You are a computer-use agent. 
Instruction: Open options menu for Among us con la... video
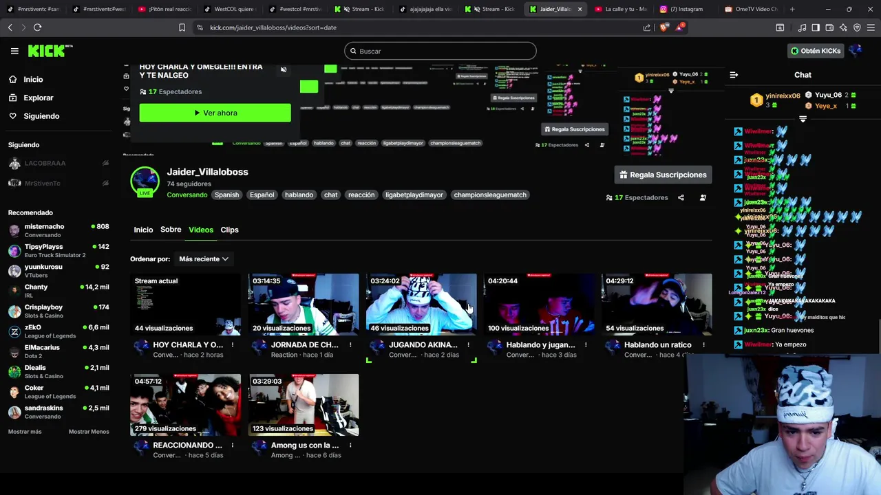coord(350,445)
